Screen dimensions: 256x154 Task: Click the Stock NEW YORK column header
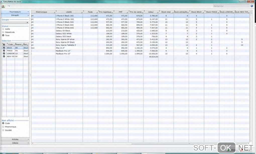[242, 12]
